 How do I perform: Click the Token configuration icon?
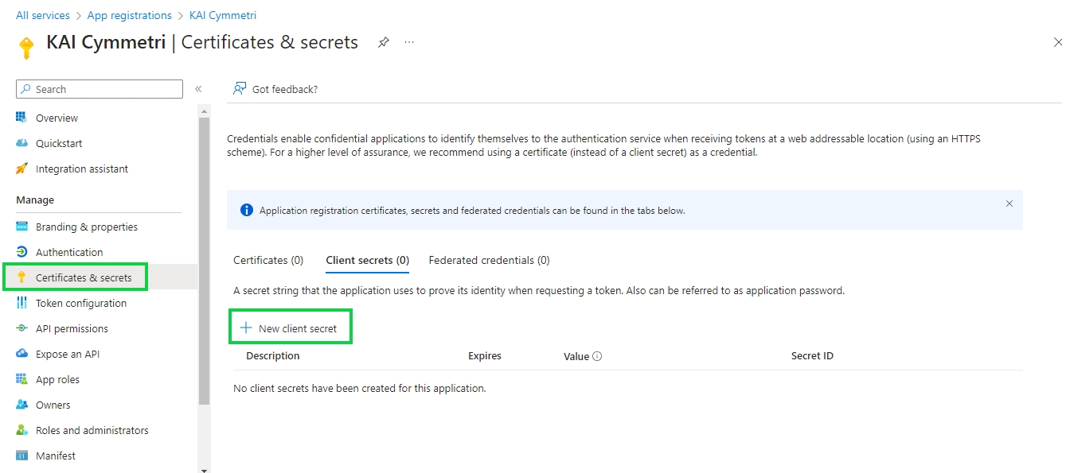pos(21,303)
